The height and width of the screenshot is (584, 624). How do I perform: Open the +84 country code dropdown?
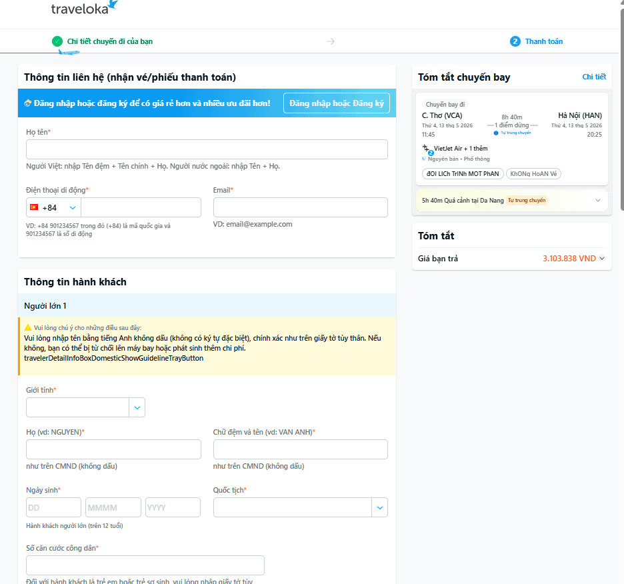click(53, 207)
